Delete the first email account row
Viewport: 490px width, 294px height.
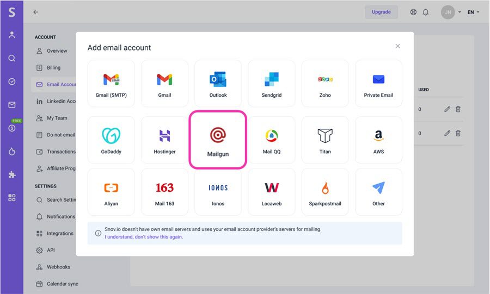click(x=458, y=109)
